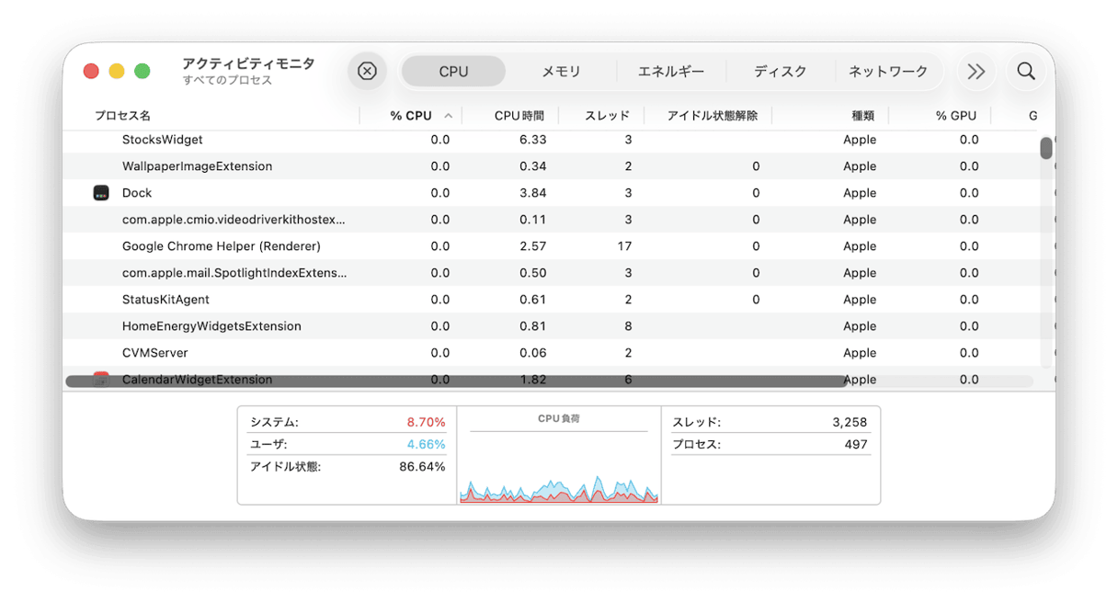Click the すべてのプロセス subtitle
1118x603 pixels.
(227, 81)
